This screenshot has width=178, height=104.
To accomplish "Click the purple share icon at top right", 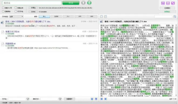I will (x=173, y=3).
